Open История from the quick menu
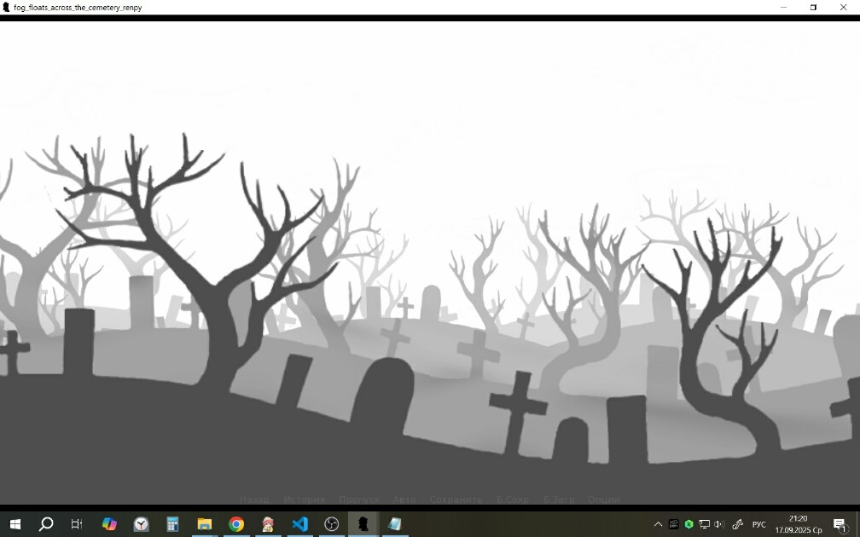 pyautogui.click(x=305, y=499)
